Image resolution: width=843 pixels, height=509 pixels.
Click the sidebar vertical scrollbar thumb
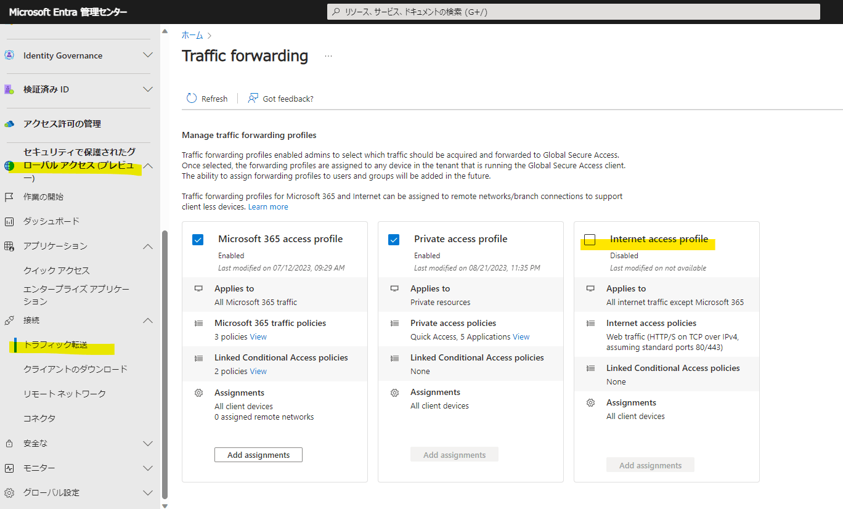tap(164, 365)
